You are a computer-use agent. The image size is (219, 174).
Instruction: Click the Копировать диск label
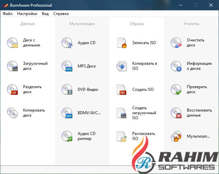click(x=34, y=113)
